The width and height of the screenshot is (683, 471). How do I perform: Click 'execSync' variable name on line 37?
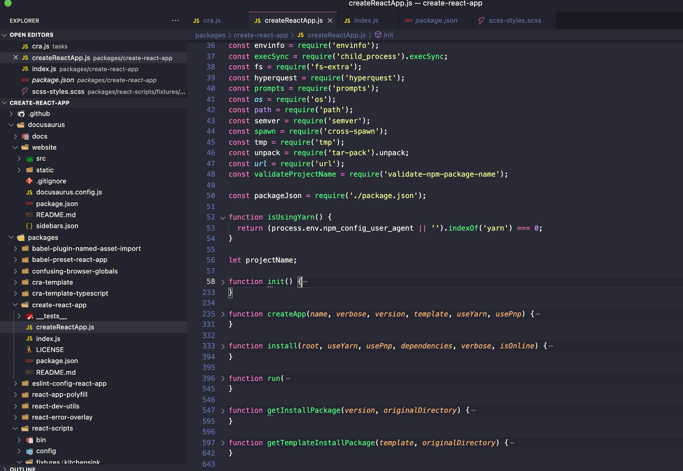click(272, 56)
